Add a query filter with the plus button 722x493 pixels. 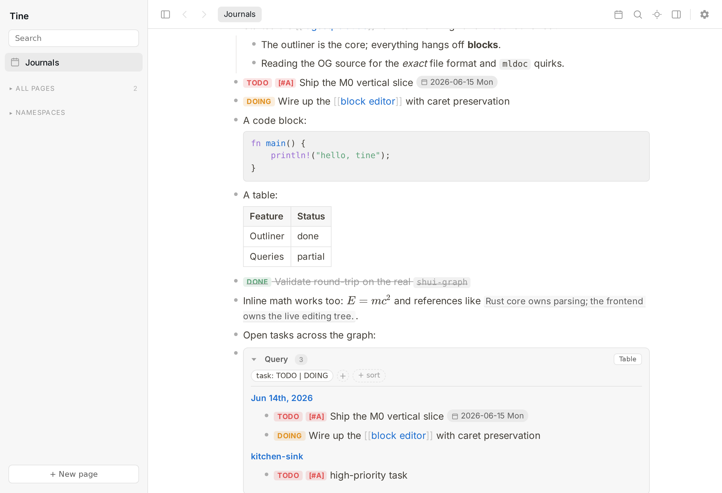(343, 376)
